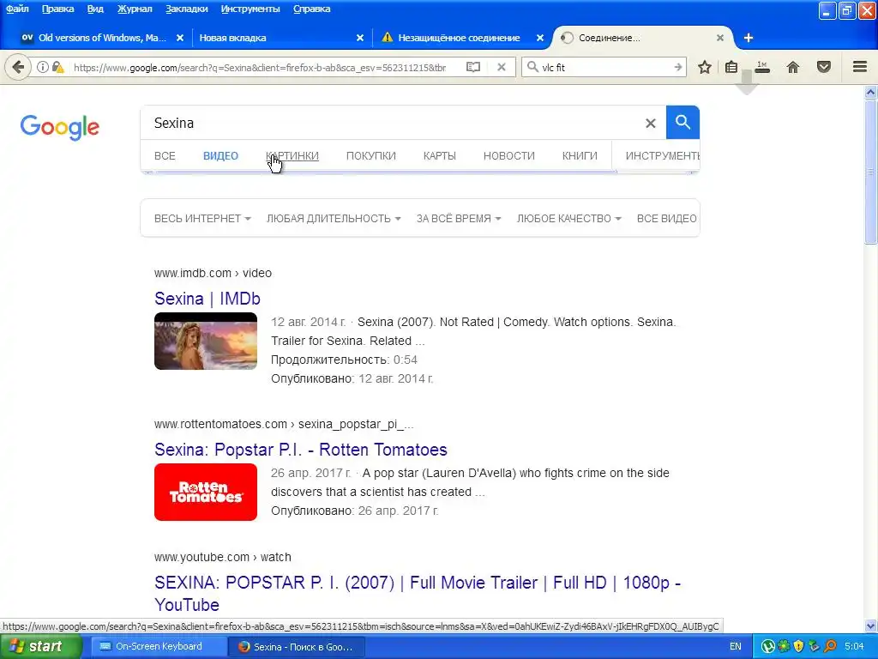Screen dimensions: 878x659
Task: Open downloads panel icon
Action: pos(762,67)
